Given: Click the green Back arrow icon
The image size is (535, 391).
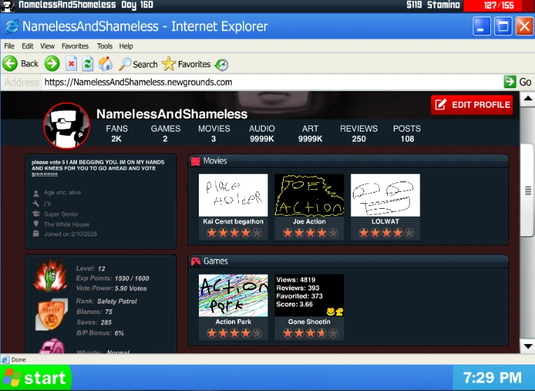Looking at the screenshot, I should [10, 64].
